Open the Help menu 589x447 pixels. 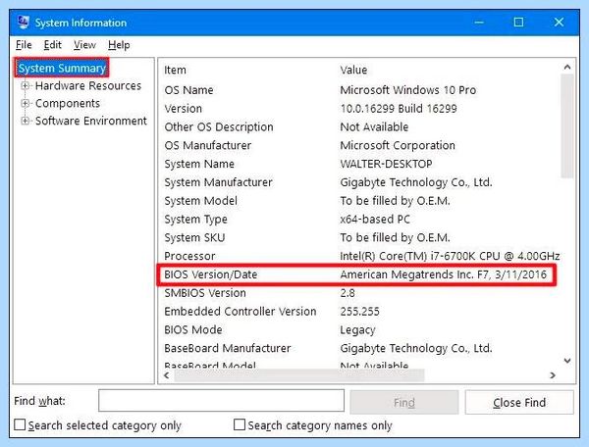pos(119,45)
